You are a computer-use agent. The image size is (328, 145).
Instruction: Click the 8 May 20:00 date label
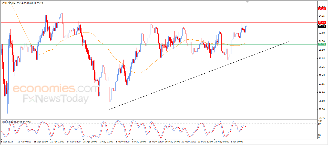click(139, 141)
